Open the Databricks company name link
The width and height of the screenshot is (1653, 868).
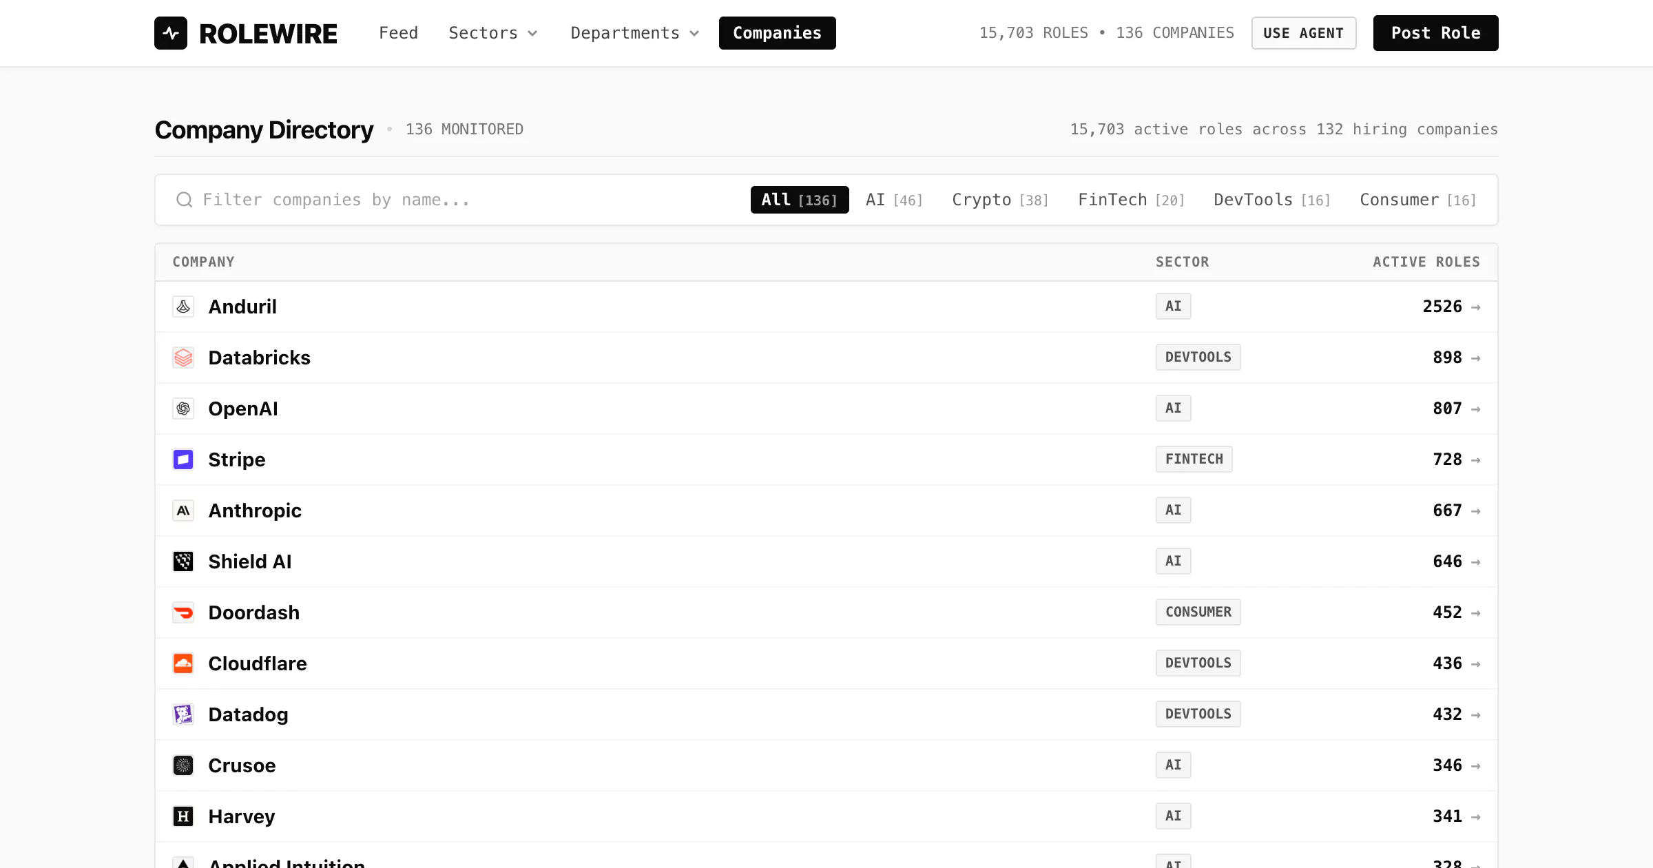click(260, 358)
